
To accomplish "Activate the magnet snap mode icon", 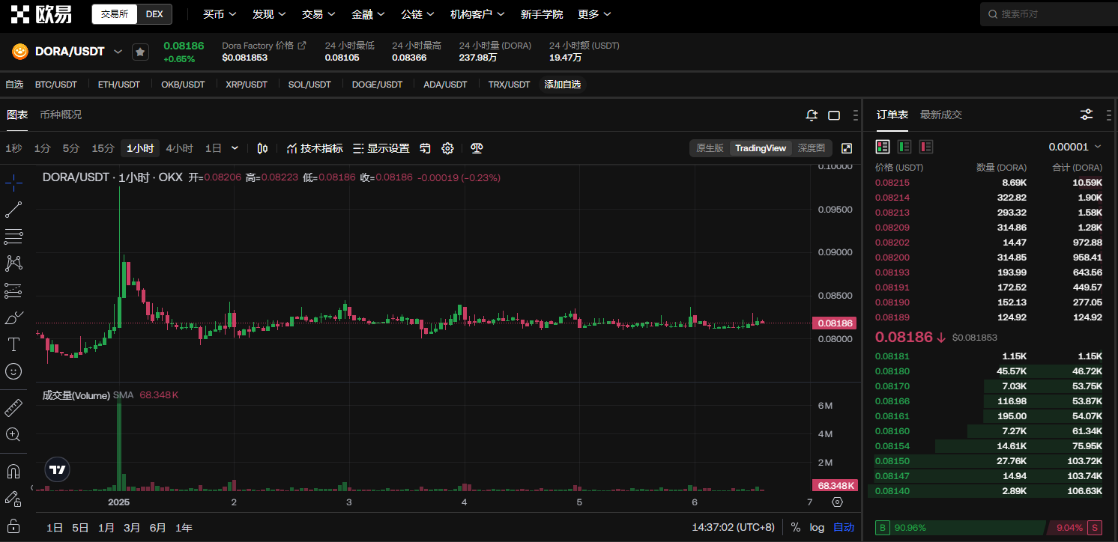I will [x=13, y=472].
